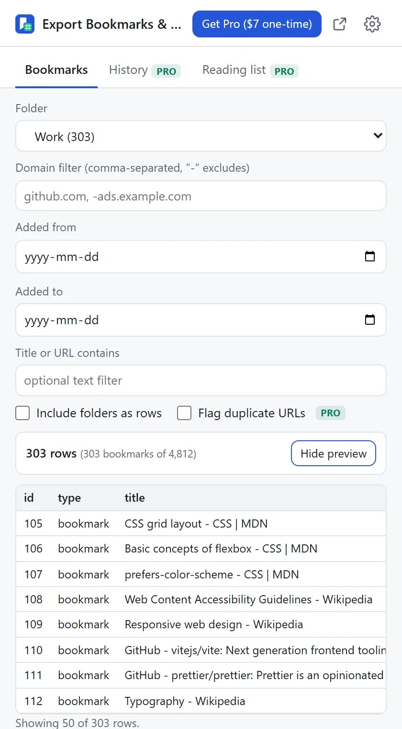
Task: Open calendar picker in Added from field
Action: [370, 257]
